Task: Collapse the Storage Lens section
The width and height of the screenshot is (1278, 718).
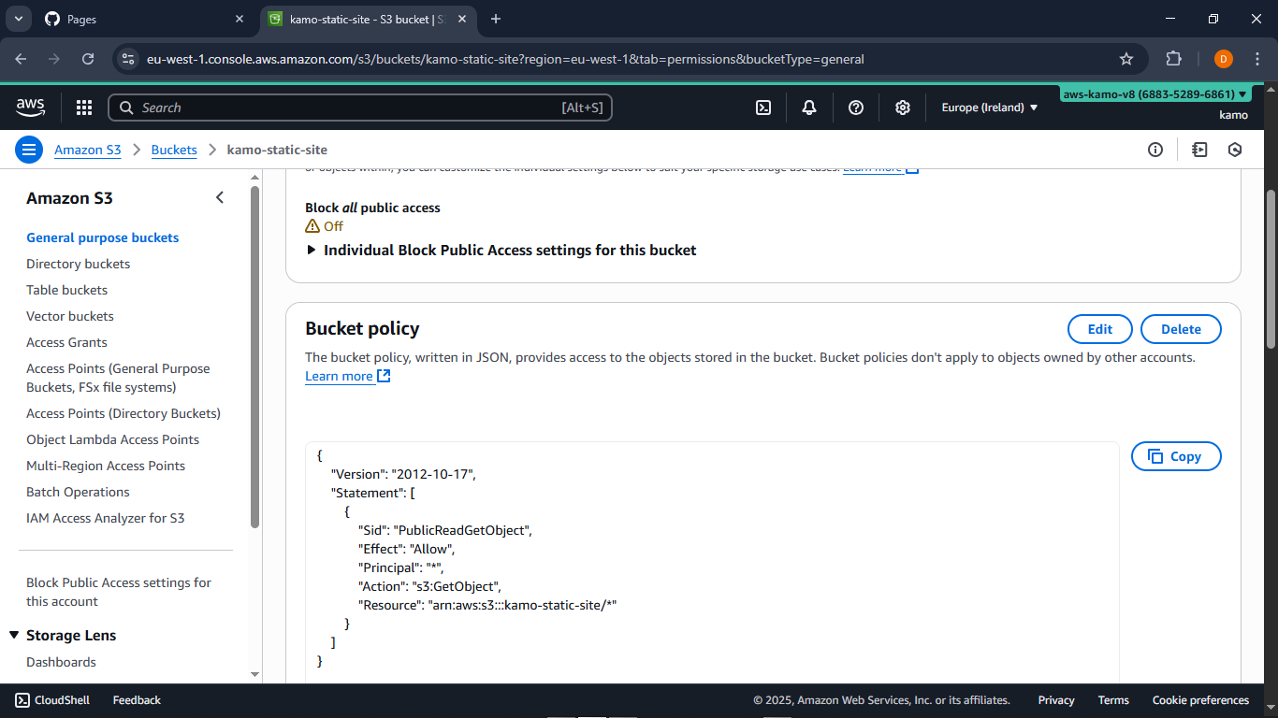Action: (x=15, y=635)
